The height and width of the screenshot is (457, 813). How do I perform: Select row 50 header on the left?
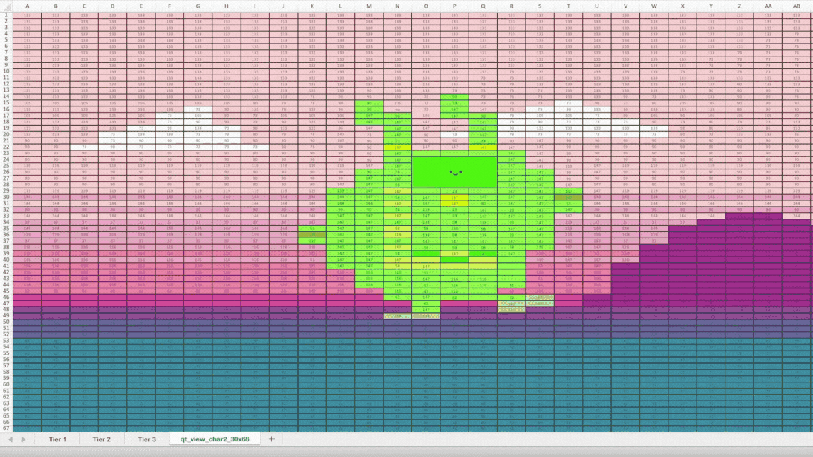click(x=7, y=321)
